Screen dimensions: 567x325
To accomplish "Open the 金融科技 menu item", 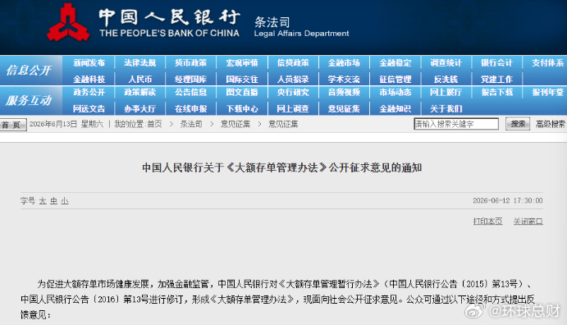I will [x=89, y=79].
